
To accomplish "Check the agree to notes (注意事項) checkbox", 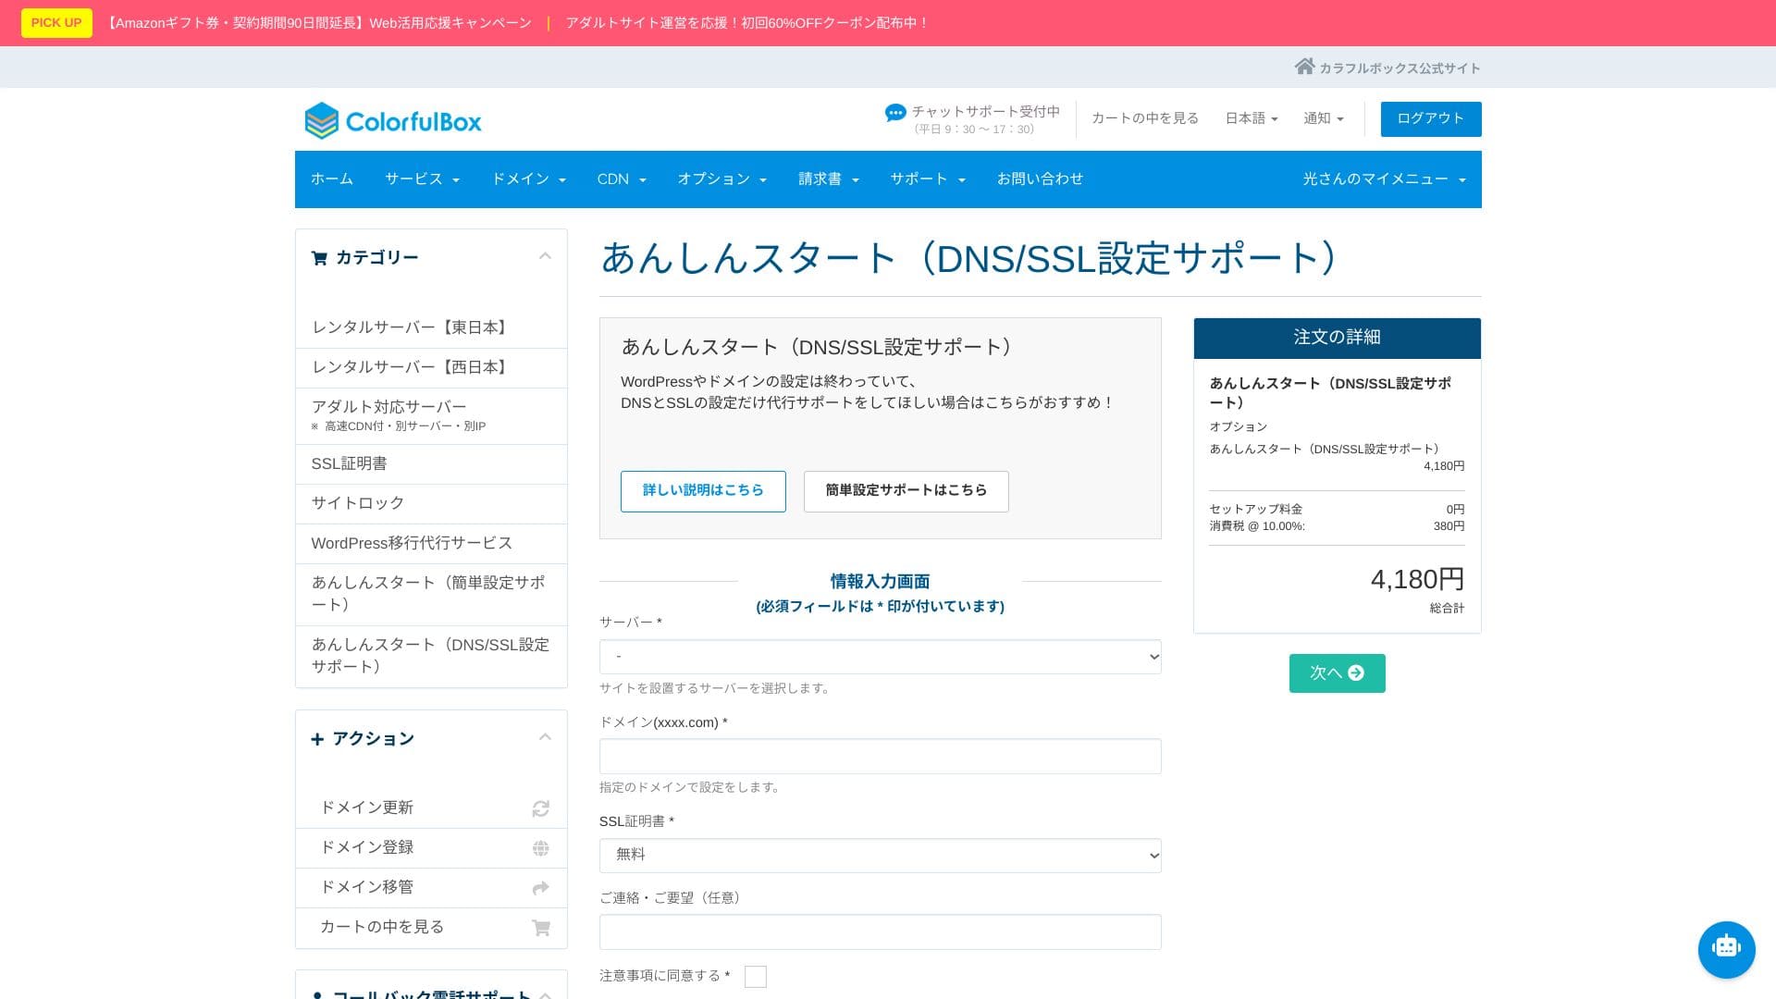I will click(x=755, y=977).
